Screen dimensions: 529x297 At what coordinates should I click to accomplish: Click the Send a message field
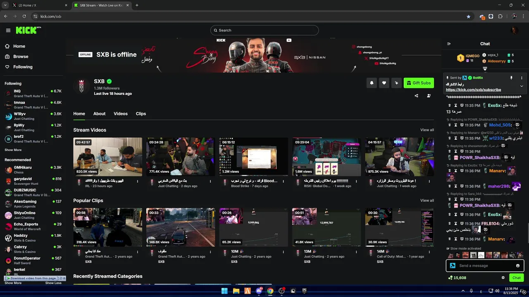click(x=485, y=266)
